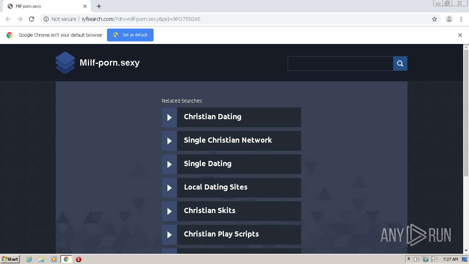Open File Explorer from the taskbar
This screenshot has height=264, width=469.
[x=41, y=259]
